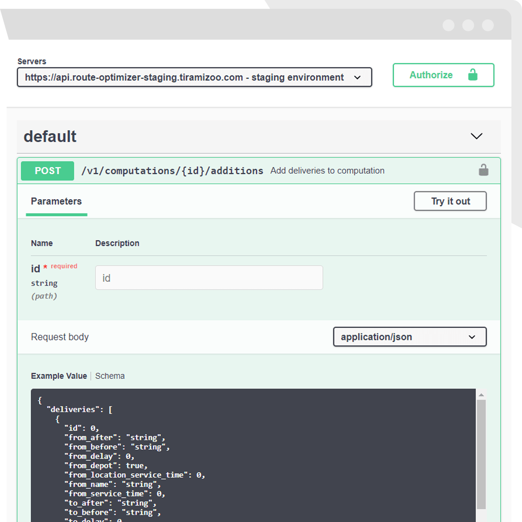Screen dimensions: 522x522
Task: Click the last circle button in the title bar
Action: coord(488,25)
